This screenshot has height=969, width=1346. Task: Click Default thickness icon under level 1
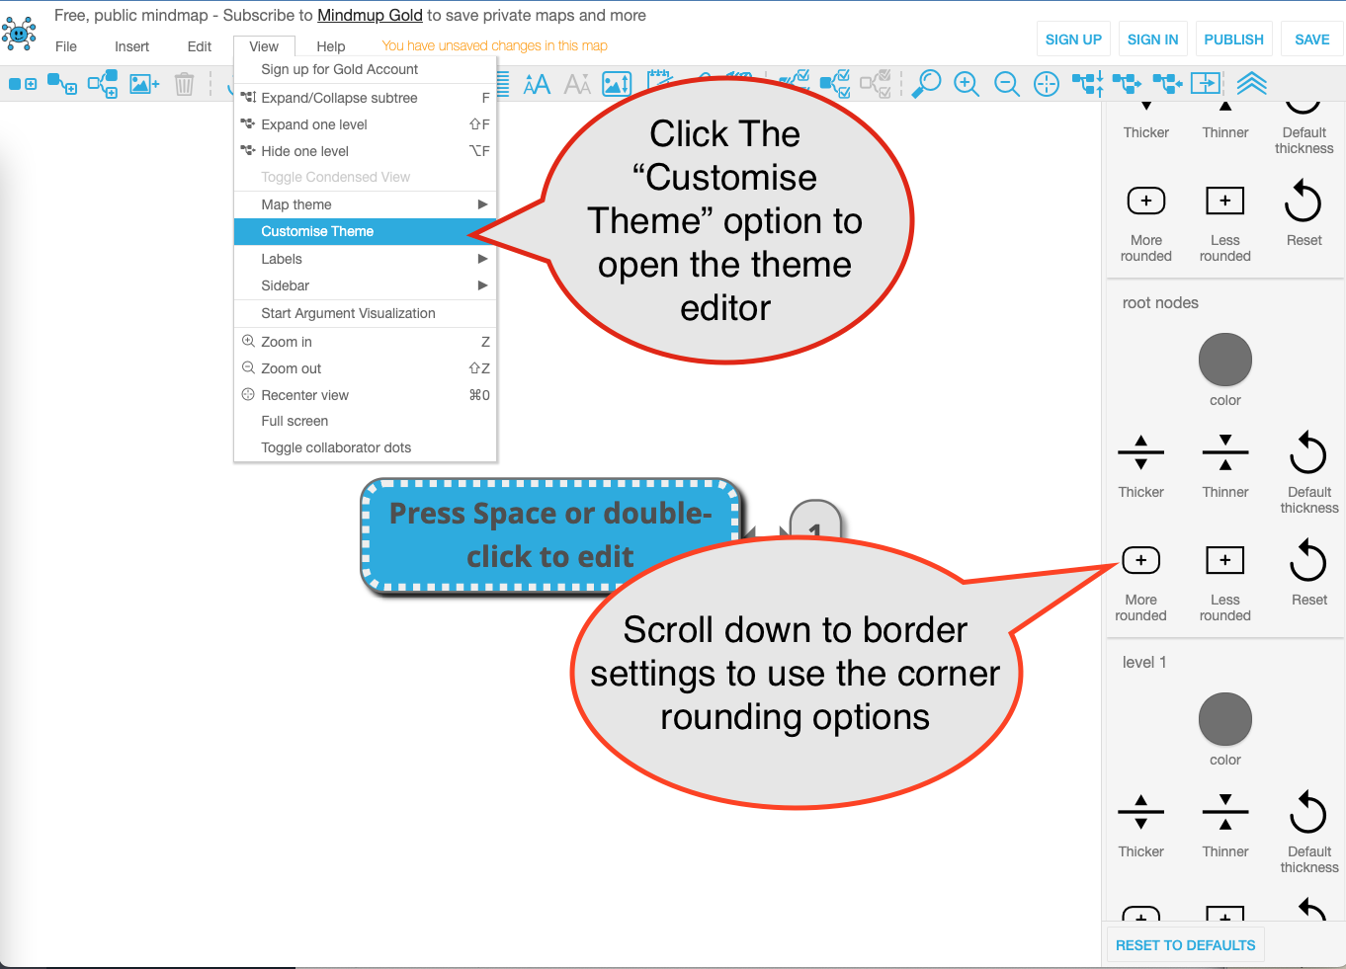(1308, 812)
